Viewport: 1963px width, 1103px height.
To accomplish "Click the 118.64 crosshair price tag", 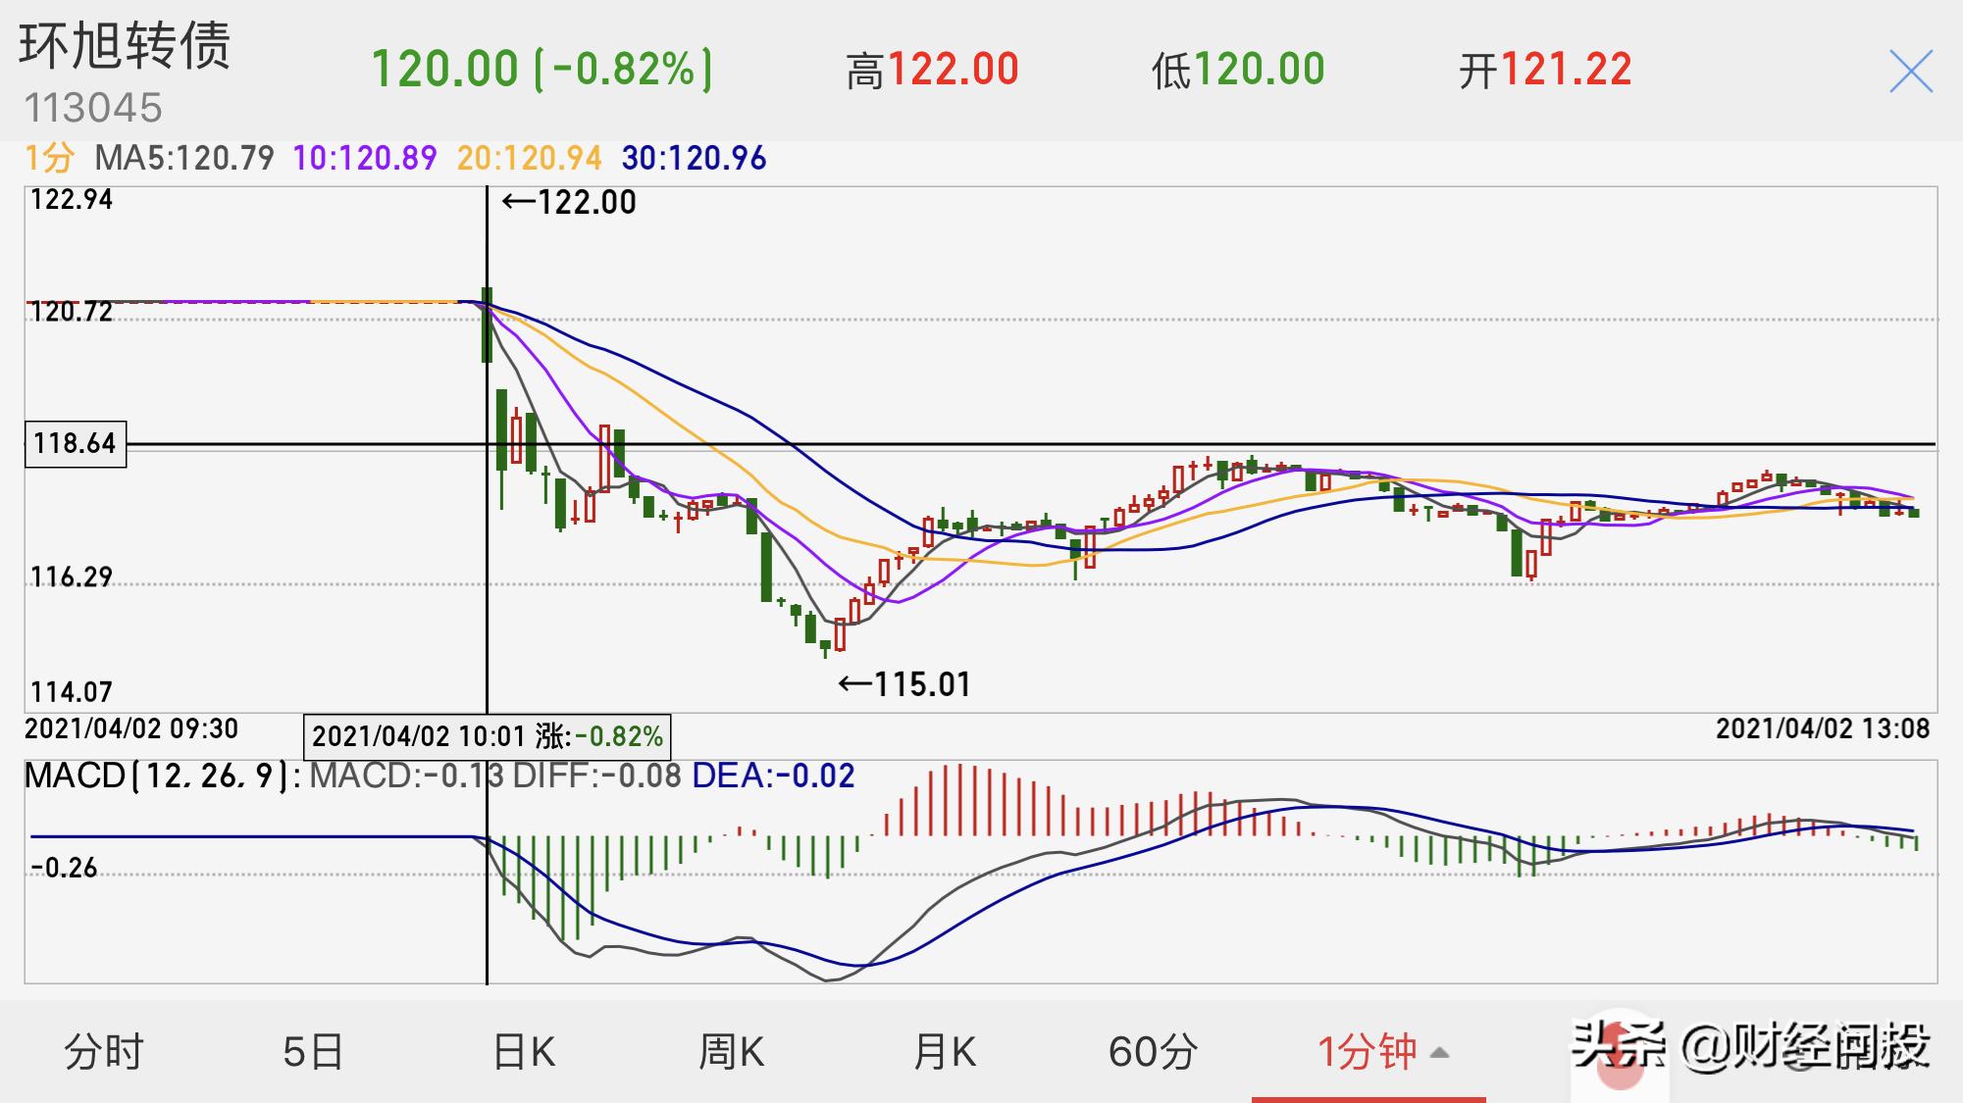I will click(x=76, y=443).
